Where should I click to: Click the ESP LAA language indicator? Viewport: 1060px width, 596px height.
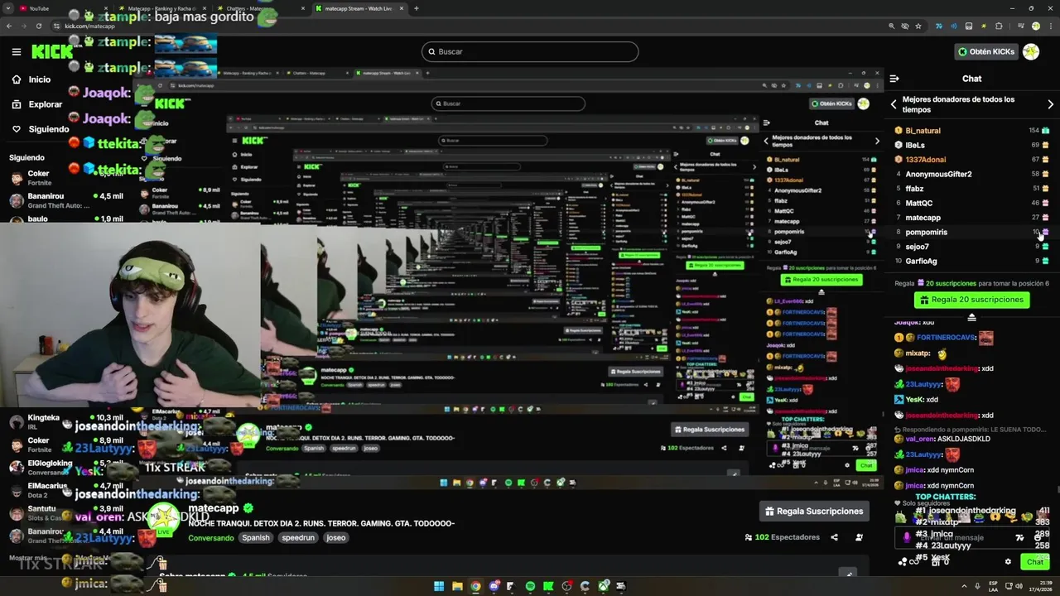pos(993,586)
